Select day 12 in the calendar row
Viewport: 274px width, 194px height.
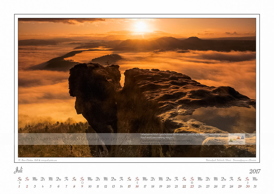click(x=105, y=186)
